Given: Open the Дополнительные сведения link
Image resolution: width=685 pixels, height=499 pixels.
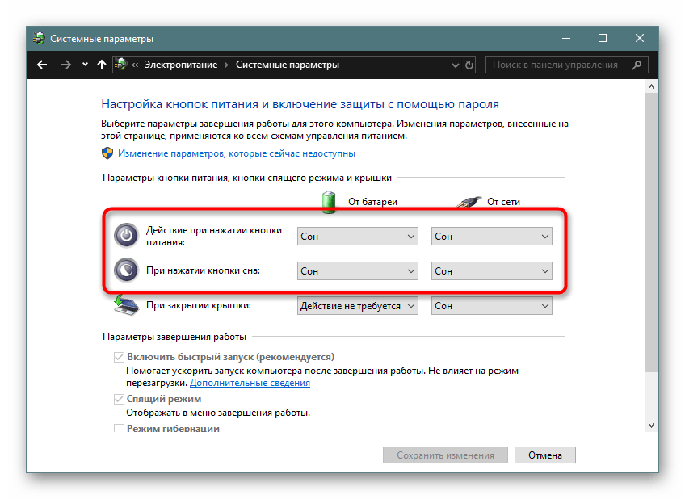Looking at the screenshot, I should (x=250, y=383).
